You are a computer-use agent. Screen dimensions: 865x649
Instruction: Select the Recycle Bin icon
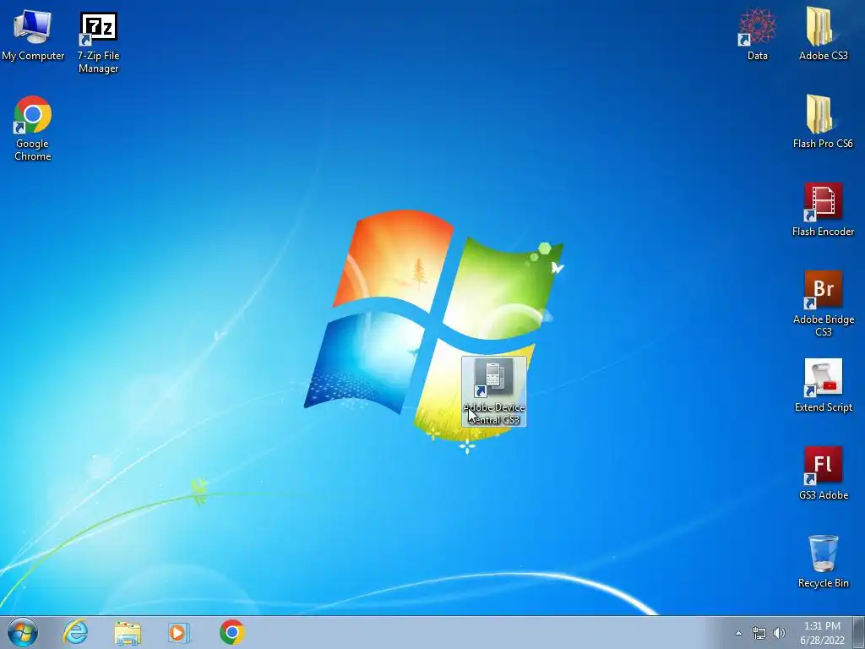click(823, 561)
